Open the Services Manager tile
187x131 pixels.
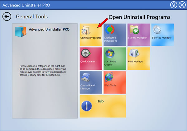(x=163, y=35)
